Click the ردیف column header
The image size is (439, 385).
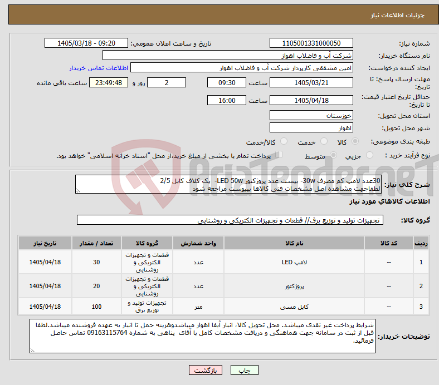pyautogui.click(x=421, y=243)
